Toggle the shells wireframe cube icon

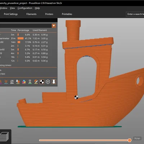(x=48, y=82)
